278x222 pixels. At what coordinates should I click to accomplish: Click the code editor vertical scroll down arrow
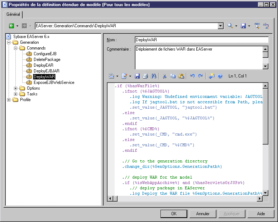tap(265, 193)
